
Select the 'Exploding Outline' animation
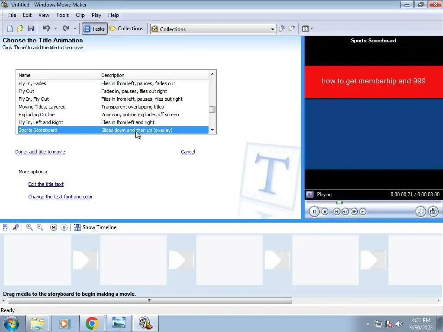(x=113, y=115)
